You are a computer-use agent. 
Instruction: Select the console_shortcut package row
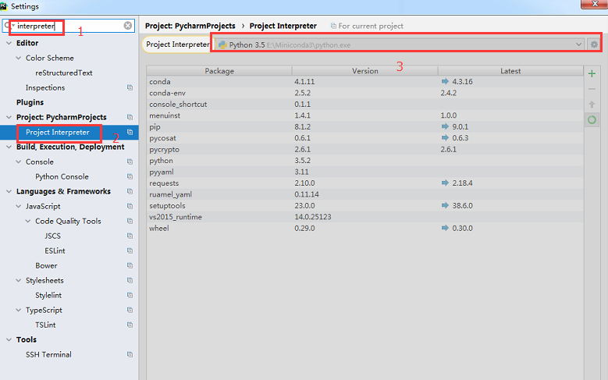coord(364,104)
